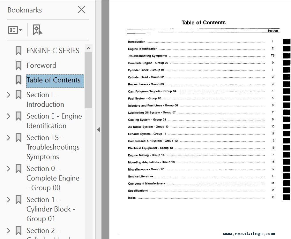The height and width of the screenshot is (239, 291).
Task: Expand the Section TS - Troubleshootings Symptoms bookmark
Action: [x=9, y=138]
